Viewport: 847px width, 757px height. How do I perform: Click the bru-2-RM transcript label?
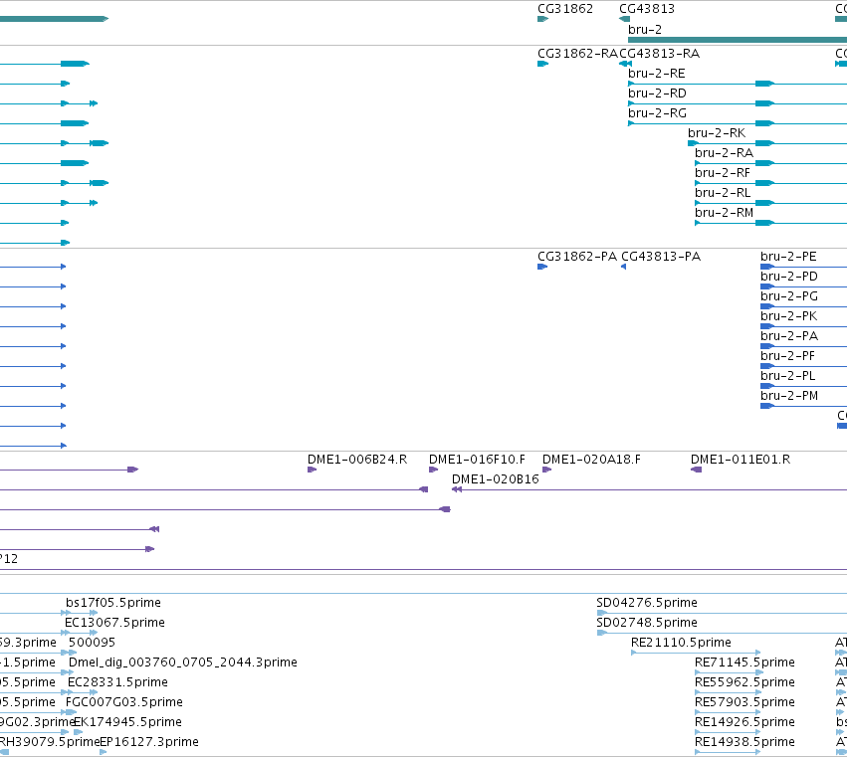724,213
